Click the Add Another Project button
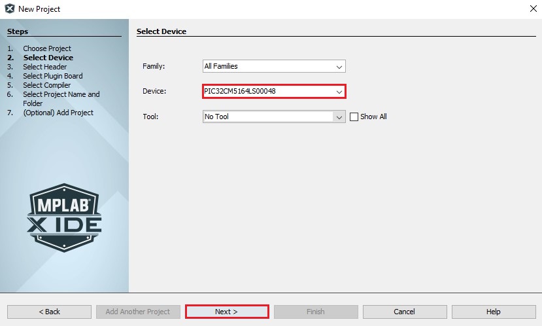Viewport: 542px width, 326px height. (137, 312)
